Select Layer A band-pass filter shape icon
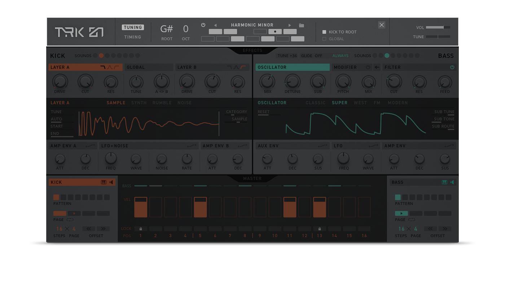 (110, 67)
